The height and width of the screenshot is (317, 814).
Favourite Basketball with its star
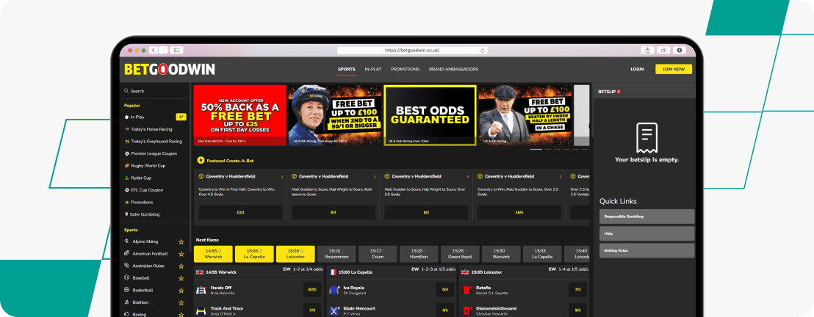tap(181, 291)
